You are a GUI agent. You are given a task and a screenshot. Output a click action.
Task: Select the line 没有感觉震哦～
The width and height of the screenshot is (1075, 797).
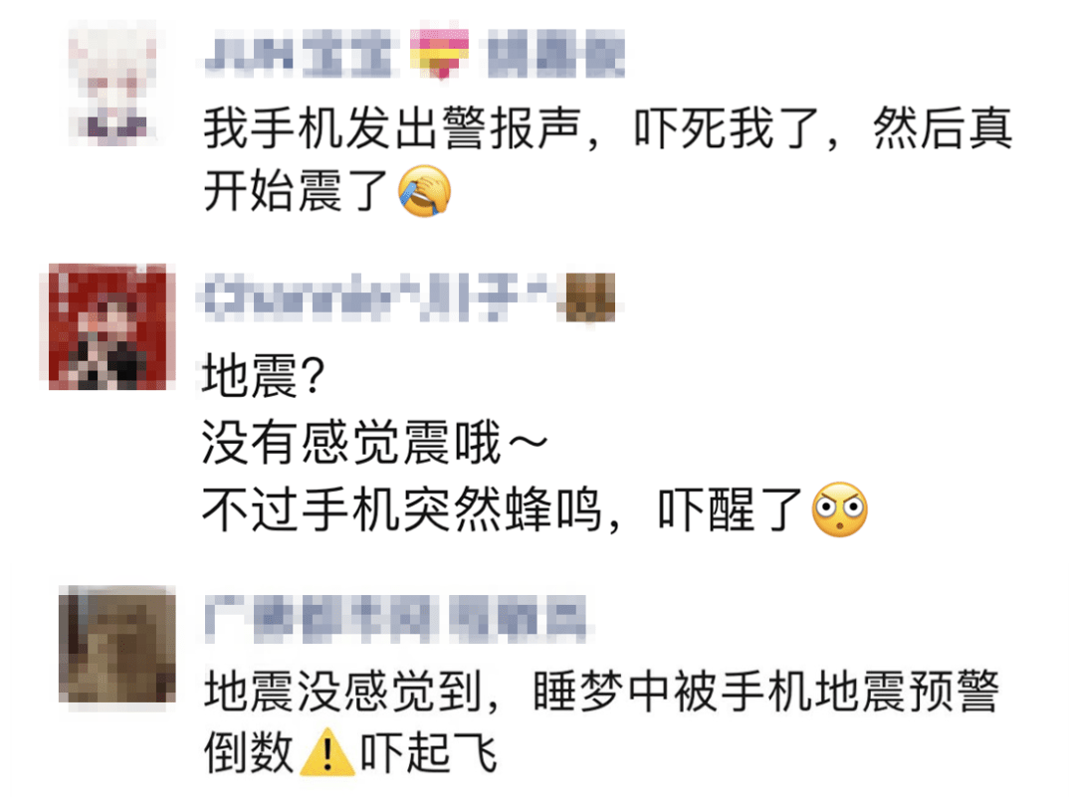tap(374, 442)
